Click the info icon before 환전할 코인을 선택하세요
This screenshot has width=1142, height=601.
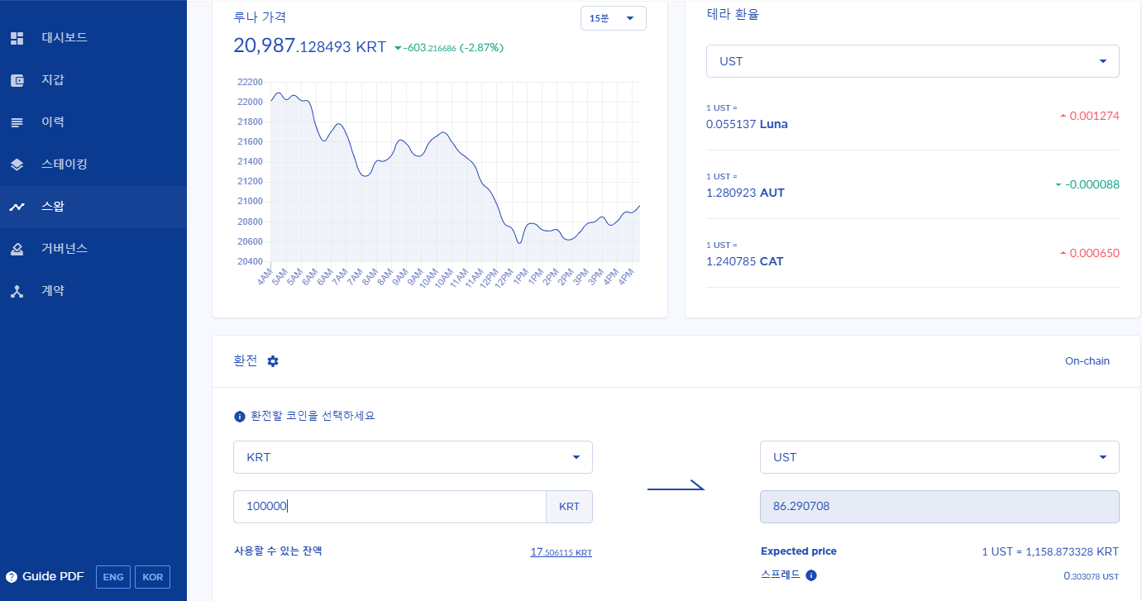[x=240, y=416]
